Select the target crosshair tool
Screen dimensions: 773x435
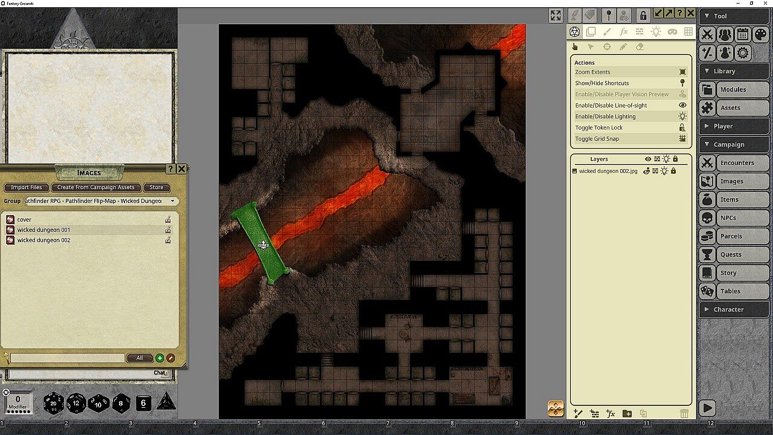(607, 47)
